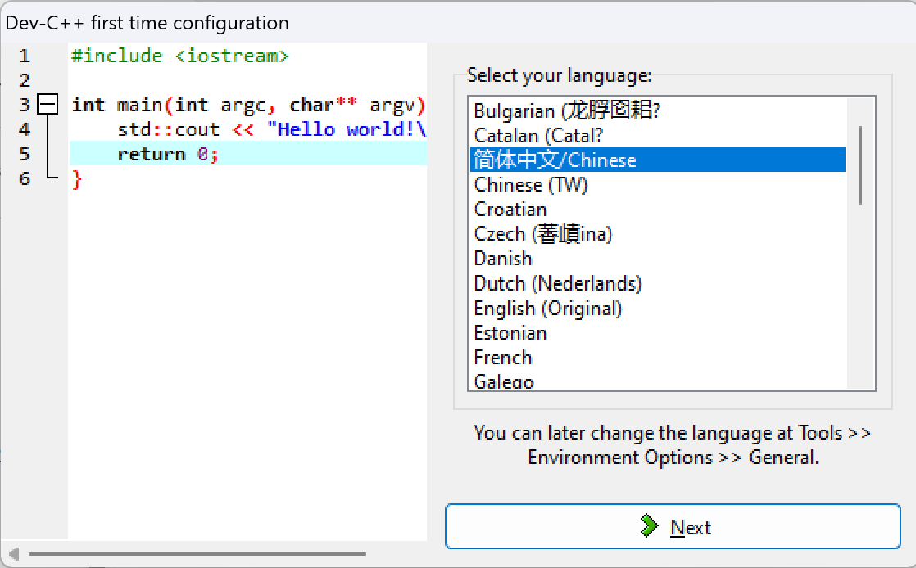916x568 pixels.
Task: Click the language list vertical scrollbar thumb
Action: point(860,165)
